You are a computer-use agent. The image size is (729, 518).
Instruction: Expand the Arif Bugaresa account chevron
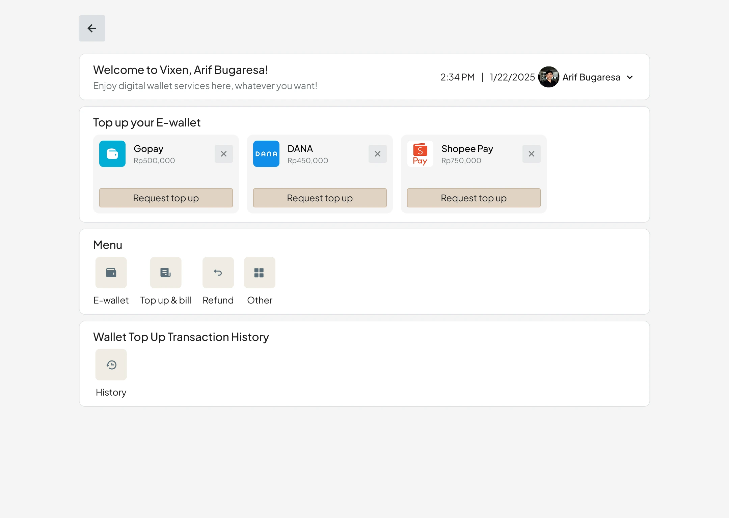[630, 77]
